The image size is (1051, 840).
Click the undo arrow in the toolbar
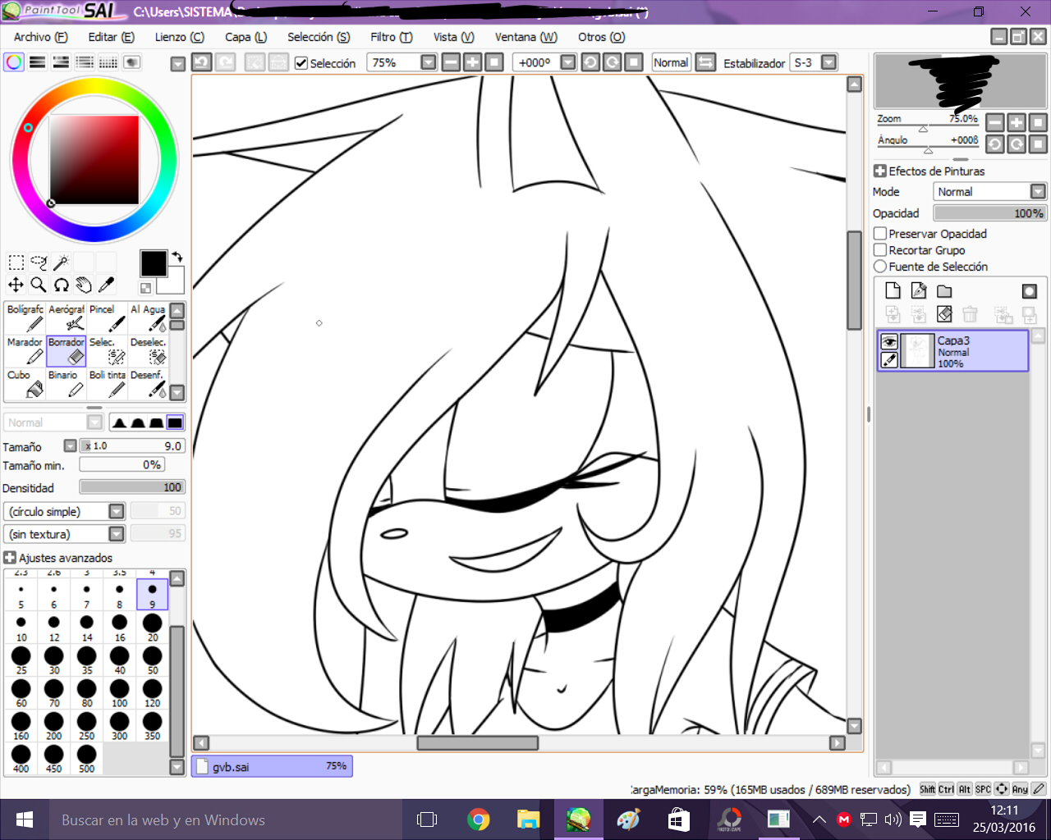[x=202, y=62]
